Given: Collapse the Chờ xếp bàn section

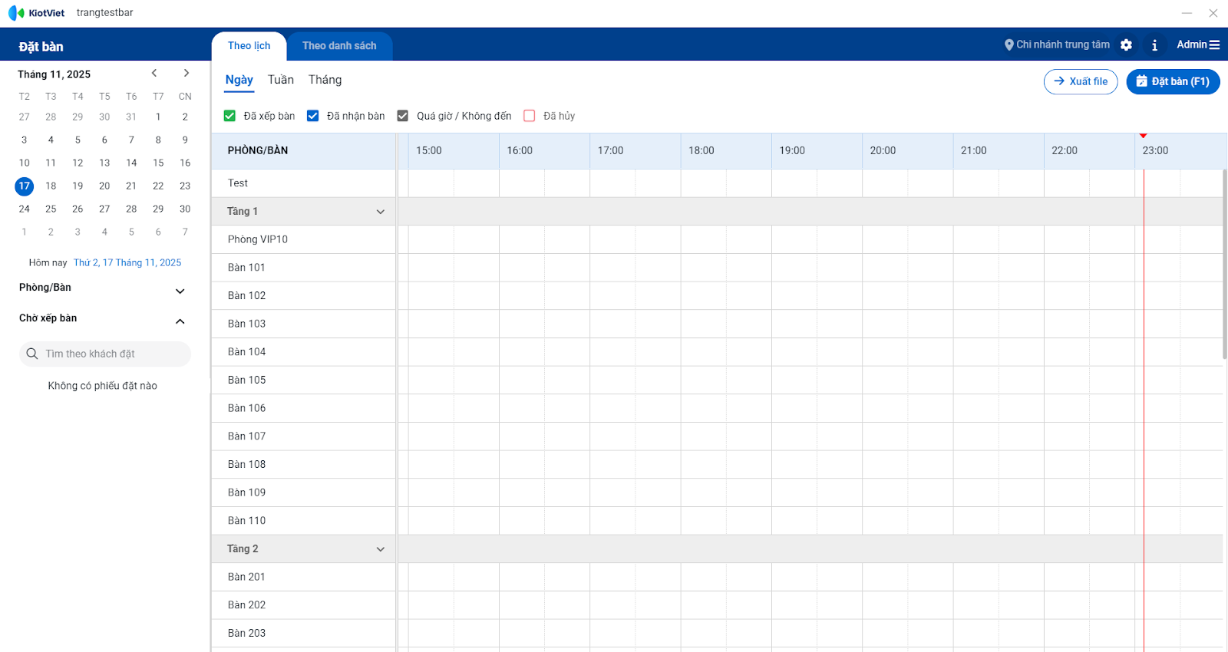Looking at the screenshot, I should click(x=180, y=321).
